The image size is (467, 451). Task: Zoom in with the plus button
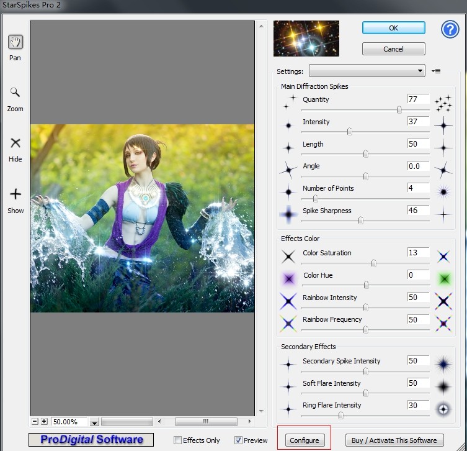coord(44,421)
